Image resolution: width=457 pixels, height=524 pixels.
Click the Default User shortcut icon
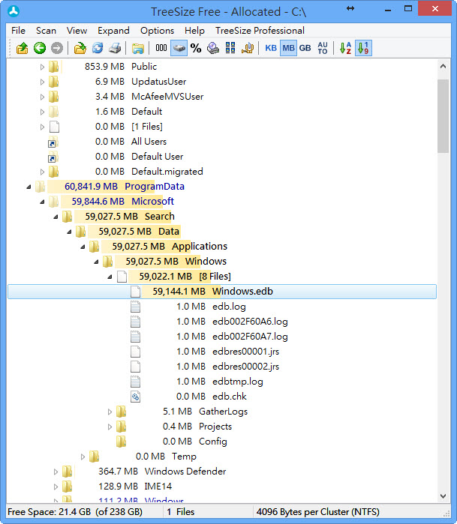(53, 157)
